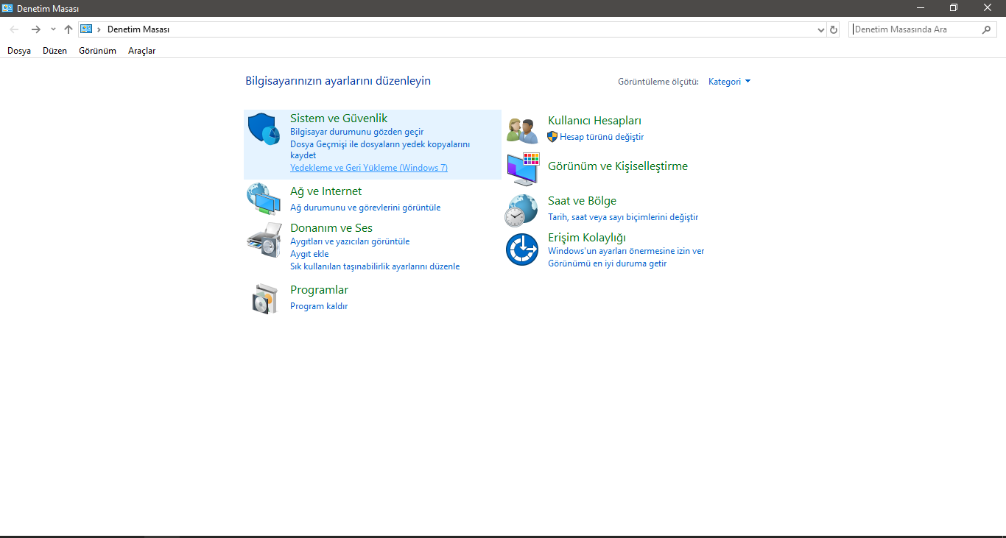Expand the address bar history dropdown

(x=821, y=29)
